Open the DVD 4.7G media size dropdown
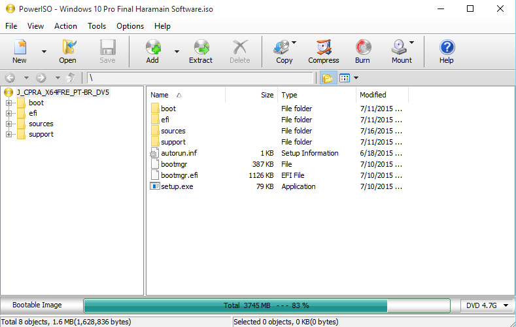 tap(487, 305)
